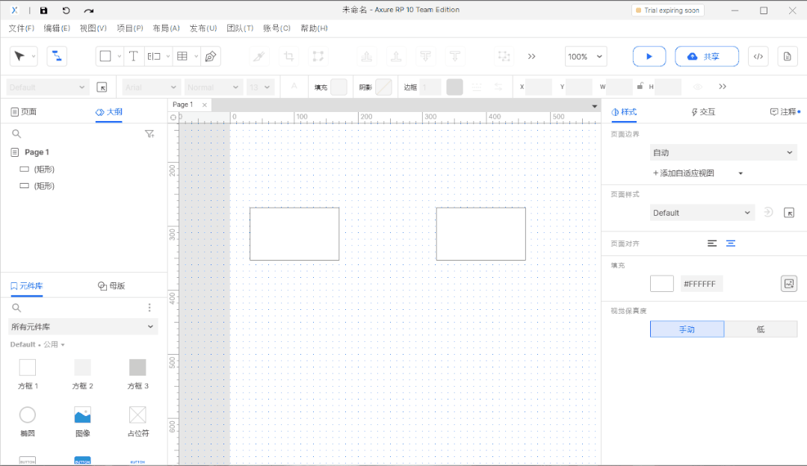Open the 编辑(E) menu
807x466 pixels.
coord(57,28)
